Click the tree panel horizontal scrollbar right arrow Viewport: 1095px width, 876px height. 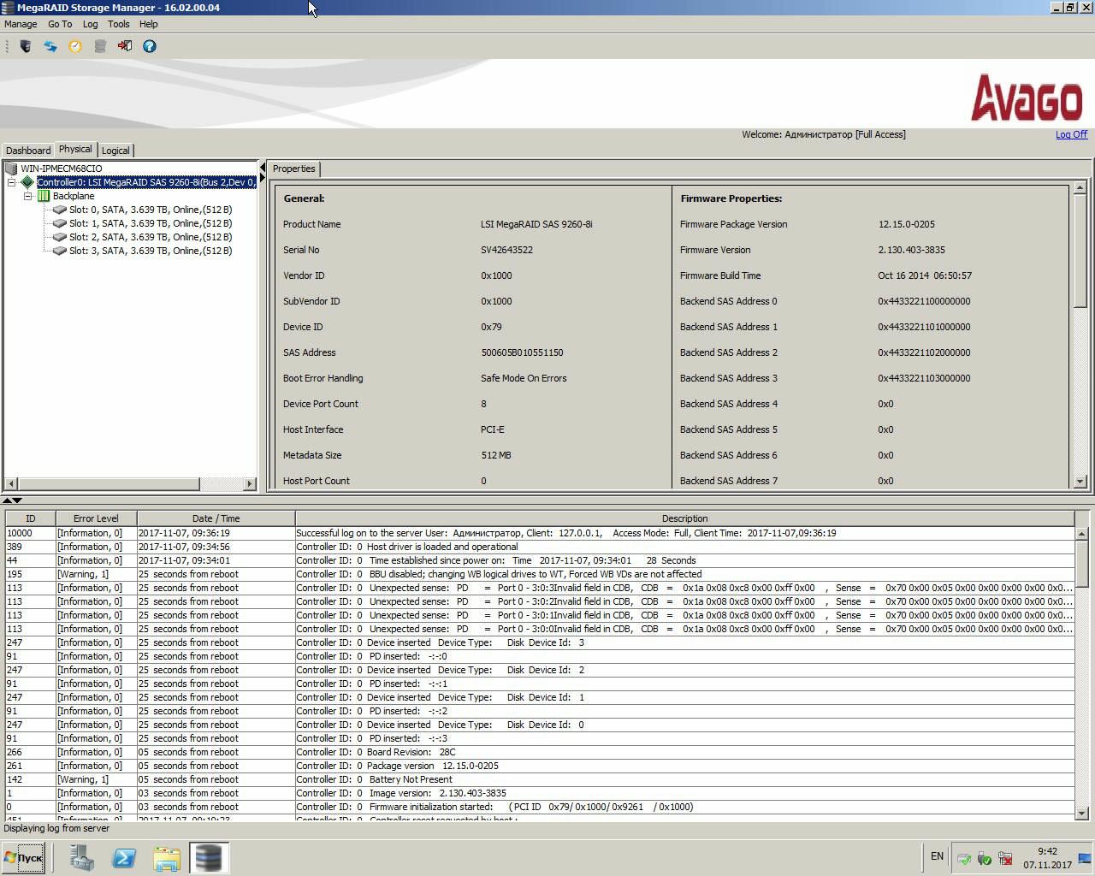249,484
